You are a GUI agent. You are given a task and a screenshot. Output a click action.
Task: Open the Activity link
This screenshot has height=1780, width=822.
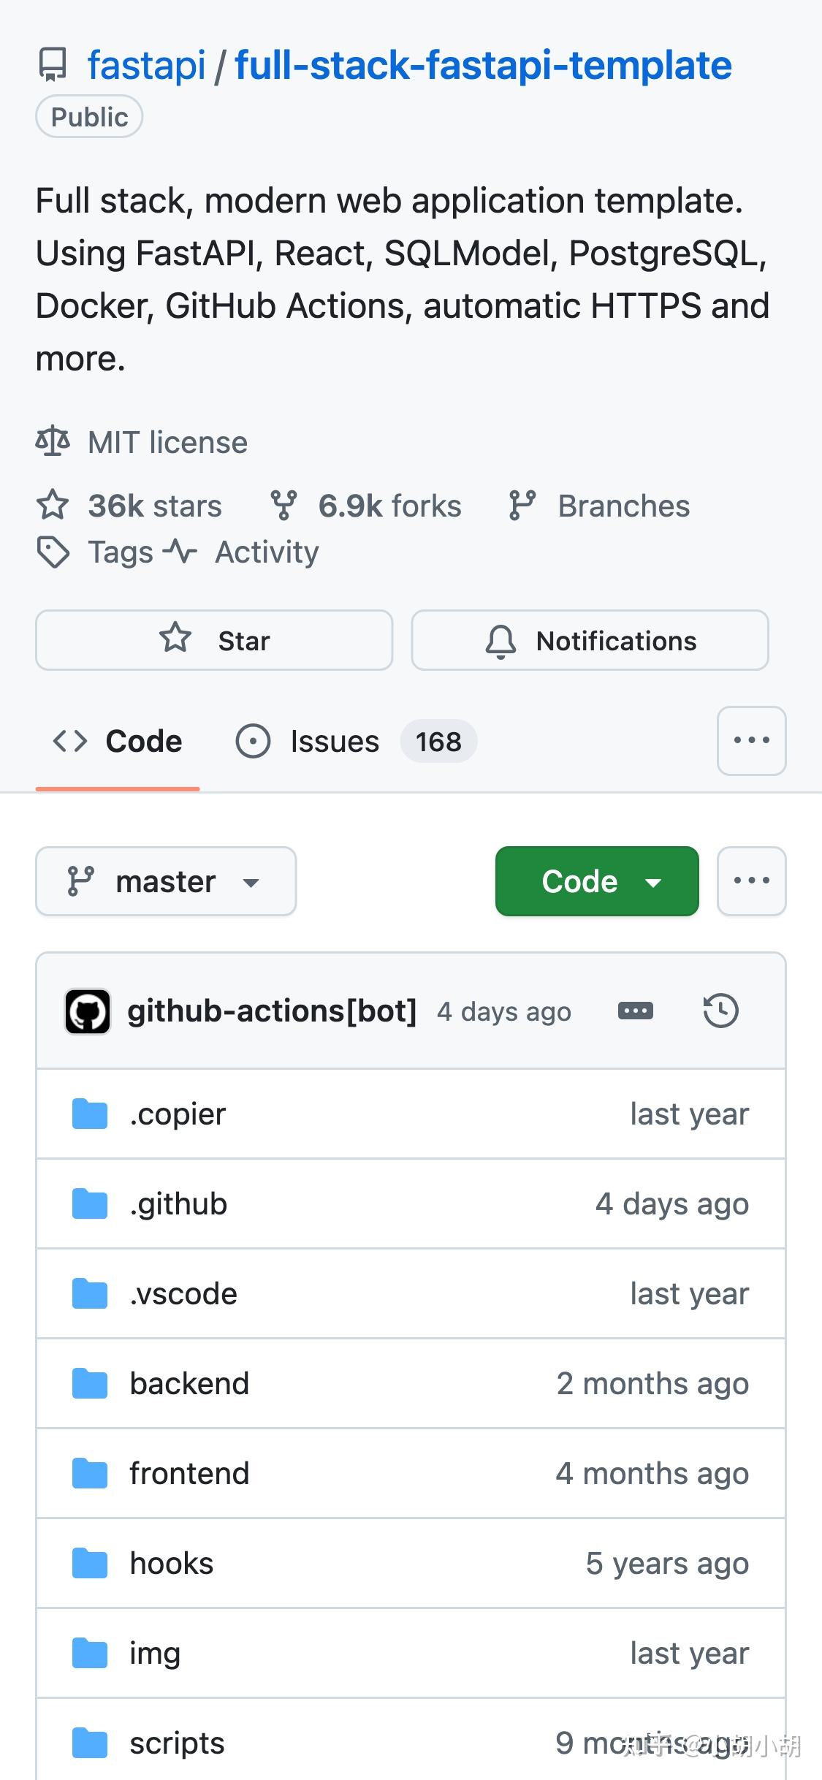(x=267, y=552)
